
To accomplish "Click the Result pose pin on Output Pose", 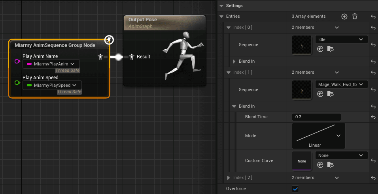I will point(132,57).
